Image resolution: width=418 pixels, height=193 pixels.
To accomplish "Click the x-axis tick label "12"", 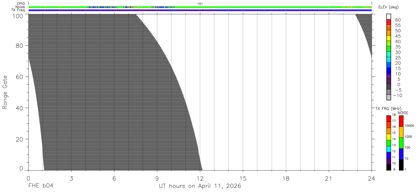I will click(x=200, y=178).
